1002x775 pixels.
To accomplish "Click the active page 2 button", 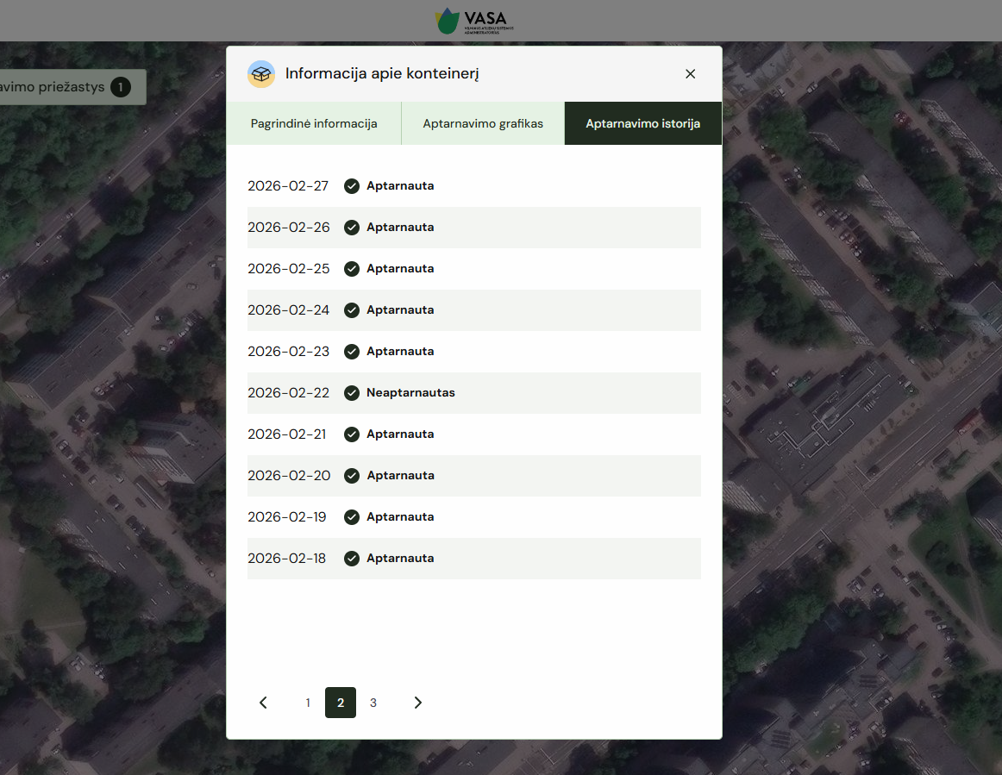I will pyautogui.click(x=341, y=703).
